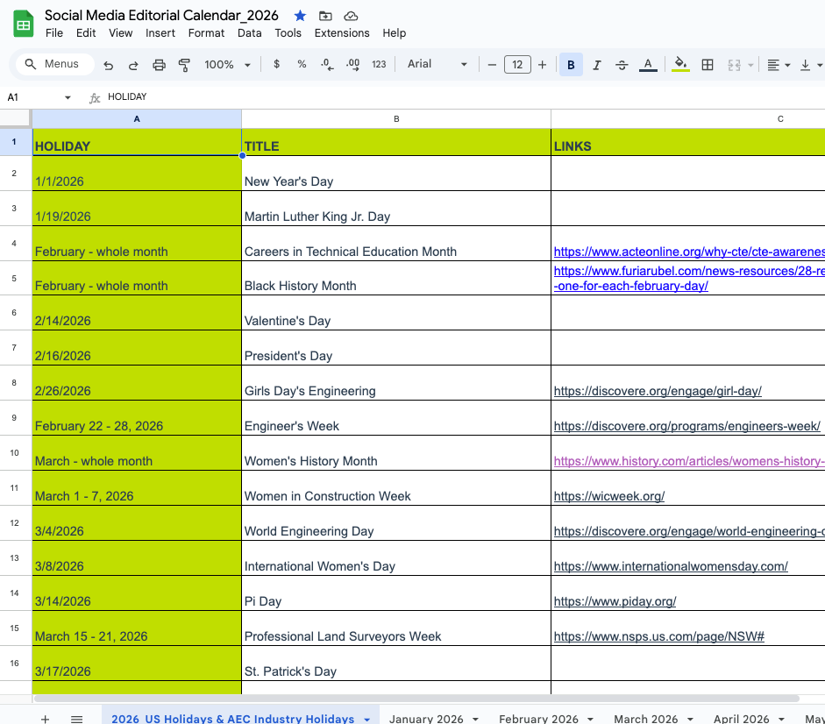Open the horizontal alignment dropdown

tap(779, 64)
